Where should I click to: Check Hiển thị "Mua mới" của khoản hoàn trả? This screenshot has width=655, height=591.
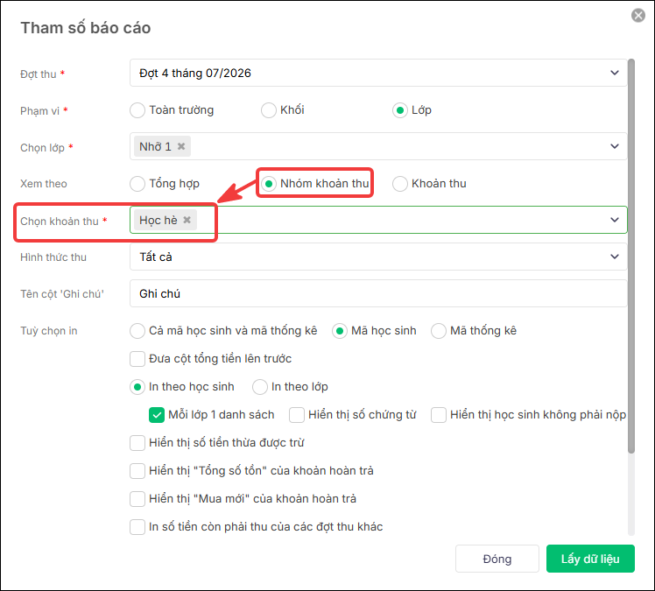(x=137, y=499)
